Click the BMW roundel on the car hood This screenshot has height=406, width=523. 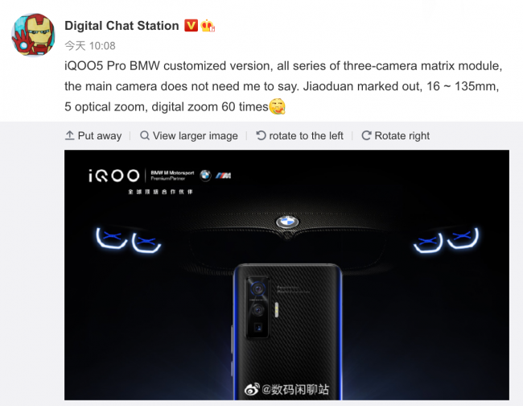point(287,222)
